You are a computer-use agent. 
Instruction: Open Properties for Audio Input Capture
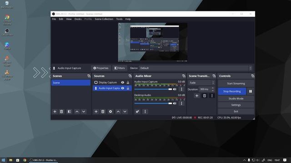click(x=101, y=68)
